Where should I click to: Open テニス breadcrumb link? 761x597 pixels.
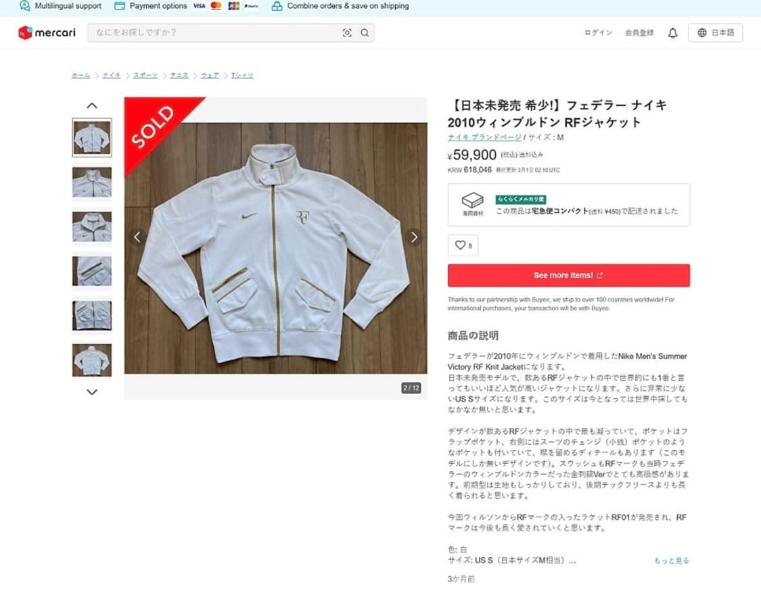pos(179,75)
